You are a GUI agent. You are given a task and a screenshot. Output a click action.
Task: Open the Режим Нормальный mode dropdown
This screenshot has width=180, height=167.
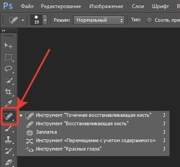99,20
